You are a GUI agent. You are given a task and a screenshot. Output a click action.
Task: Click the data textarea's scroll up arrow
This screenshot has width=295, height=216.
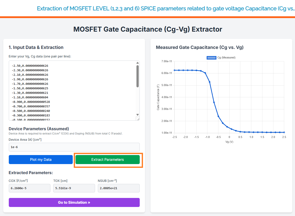137,63
